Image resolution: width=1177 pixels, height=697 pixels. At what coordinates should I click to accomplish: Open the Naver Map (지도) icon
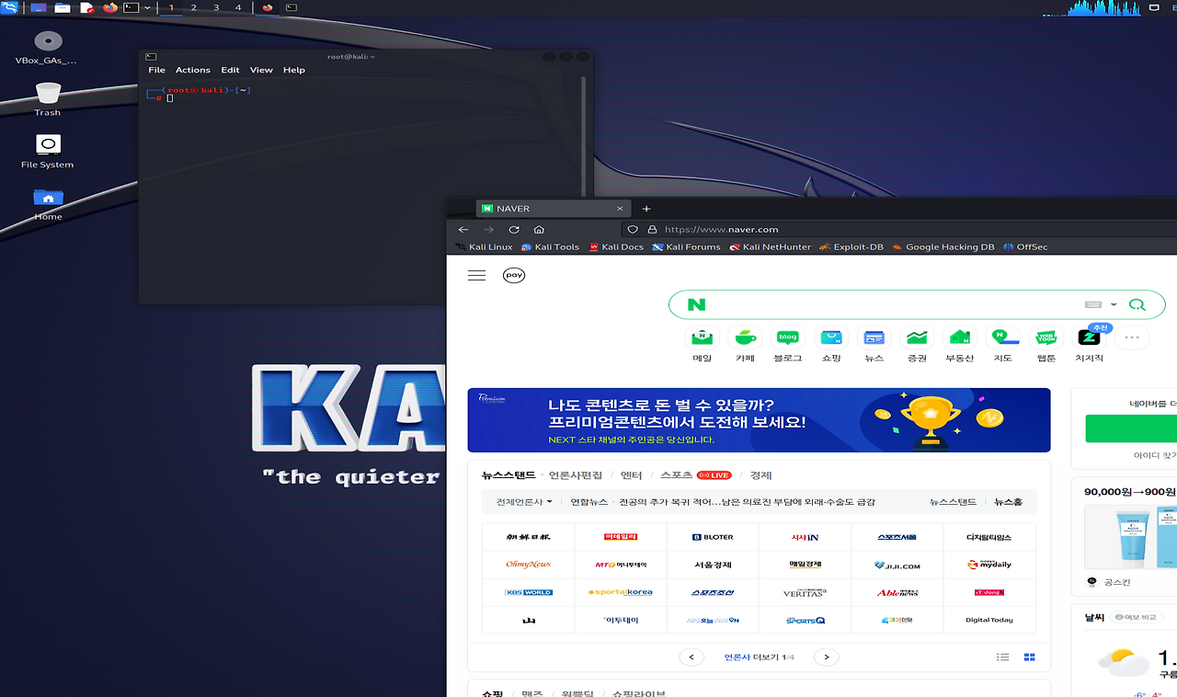pyautogui.click(x=1002, y=337)
